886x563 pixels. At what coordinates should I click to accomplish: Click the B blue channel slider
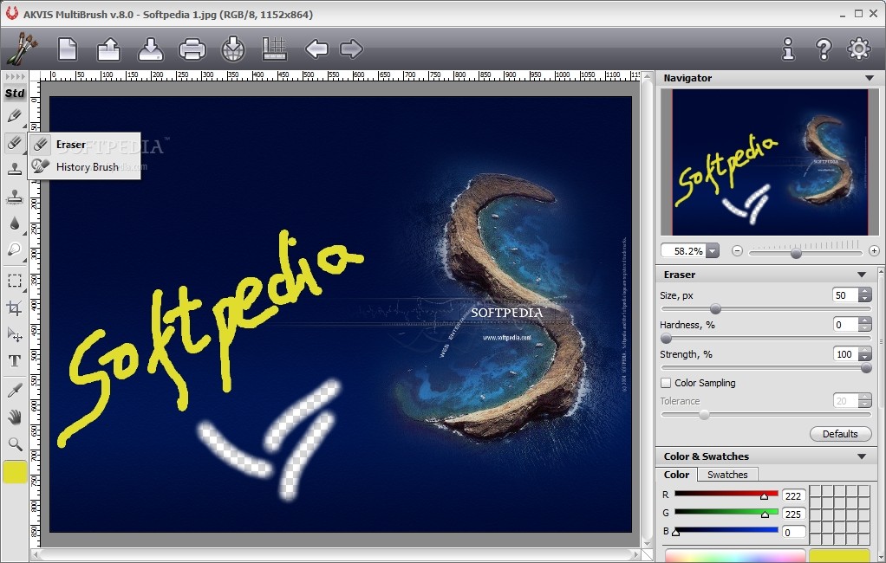[726, 530]
